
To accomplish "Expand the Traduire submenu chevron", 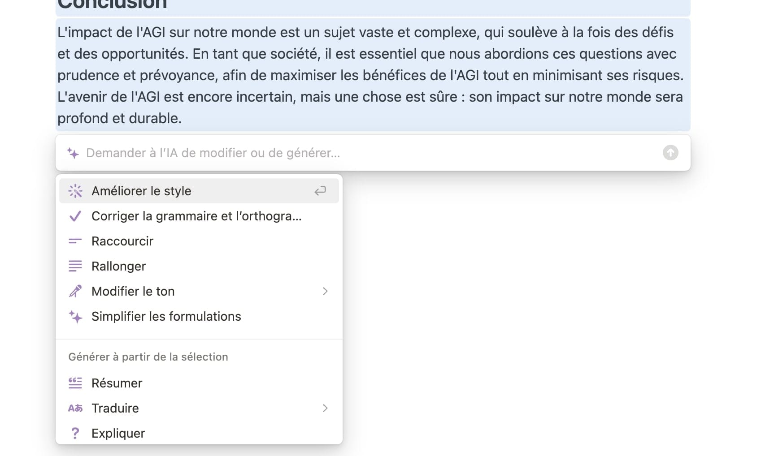I will (x=325, y=408).
